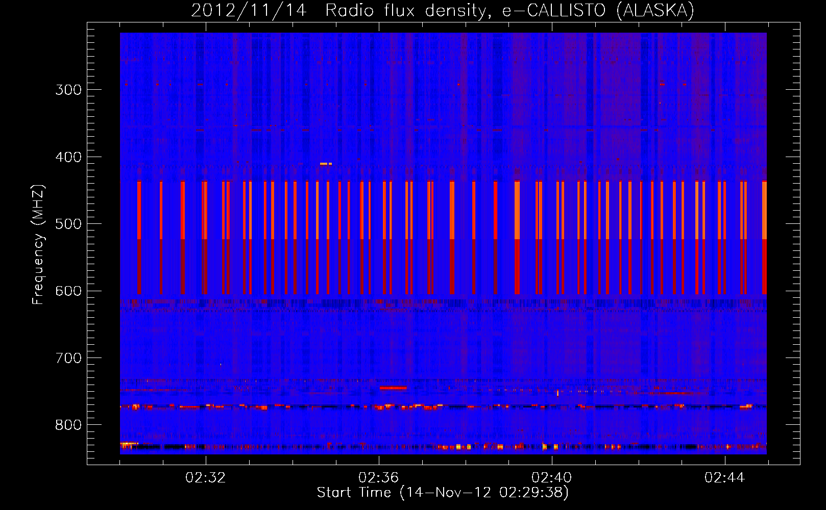Image resolution: width=826 pixels, height=510 pixels.
Task: Click the 'Start Time (14-Nov-12 02:29:38)' label
Action: pos(443,492)
